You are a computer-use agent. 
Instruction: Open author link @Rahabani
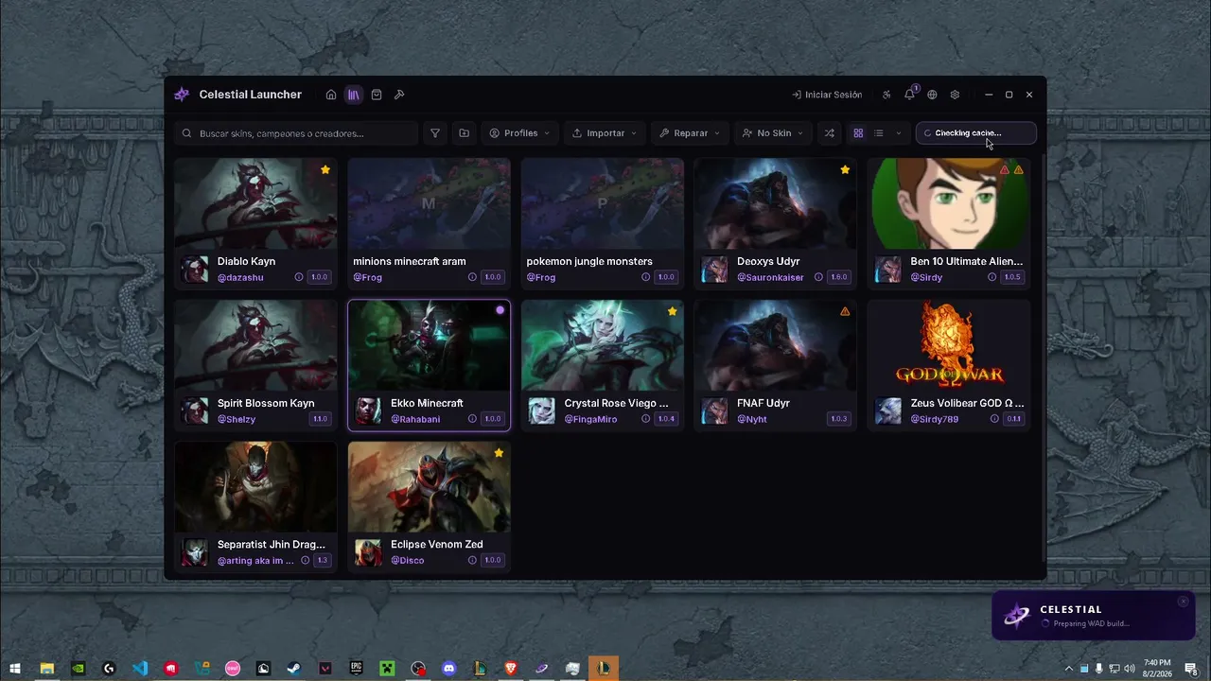click(415, 419)
